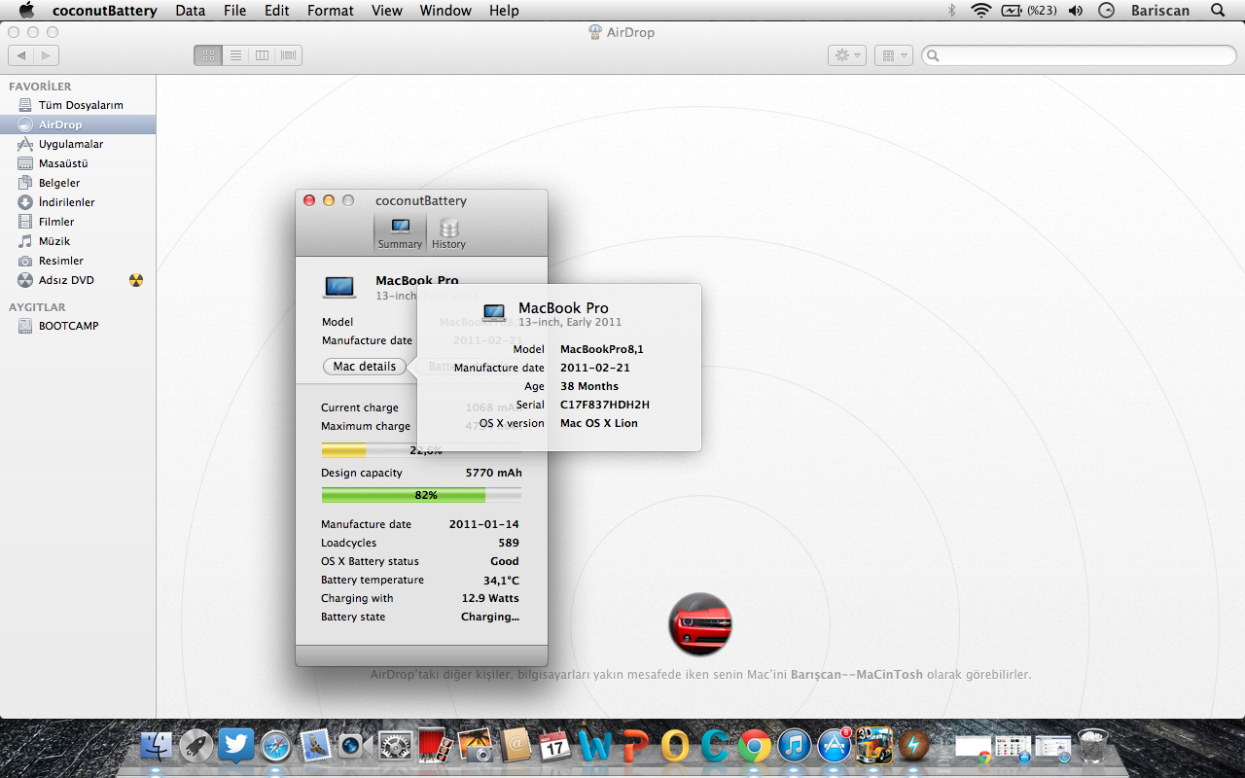This screenshot has height=778, width=1245.
Task: Click the Finder search field
Action: [x=1078, y=55]
